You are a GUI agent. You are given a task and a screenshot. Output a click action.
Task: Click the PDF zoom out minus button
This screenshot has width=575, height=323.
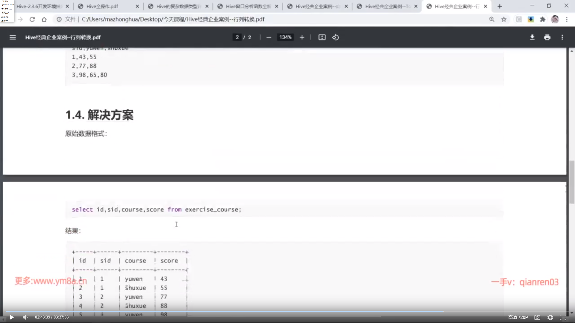click(269, 37)
